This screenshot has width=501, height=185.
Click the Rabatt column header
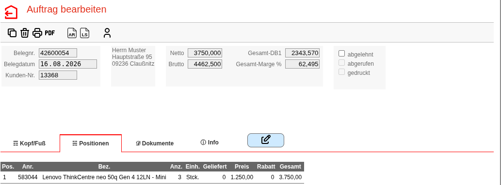pos(266,167)
